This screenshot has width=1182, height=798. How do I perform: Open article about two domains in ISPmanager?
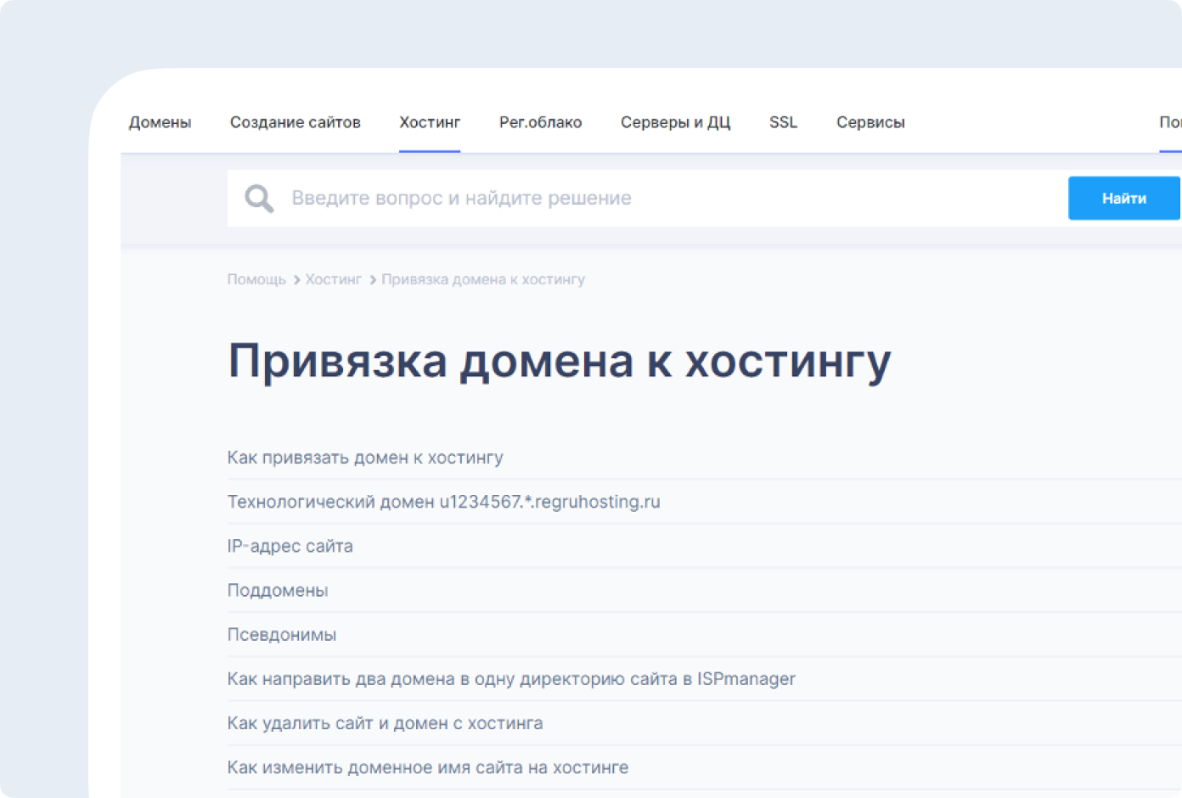(x=511, y=679)
